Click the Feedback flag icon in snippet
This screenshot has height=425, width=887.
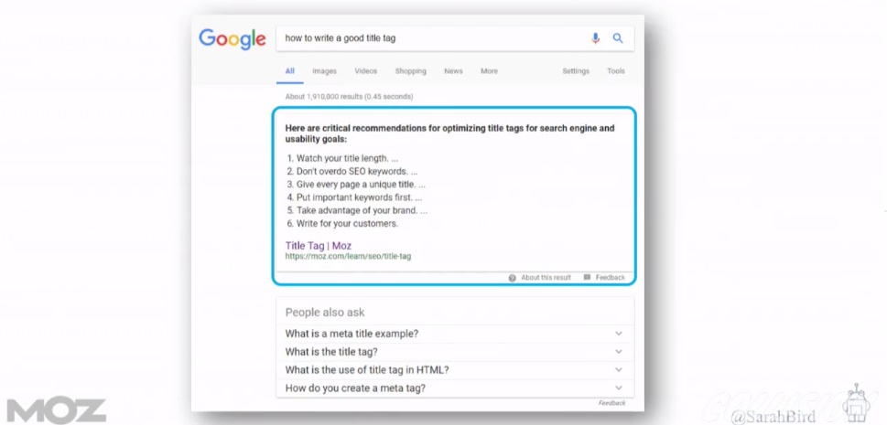tap(587, 278)
